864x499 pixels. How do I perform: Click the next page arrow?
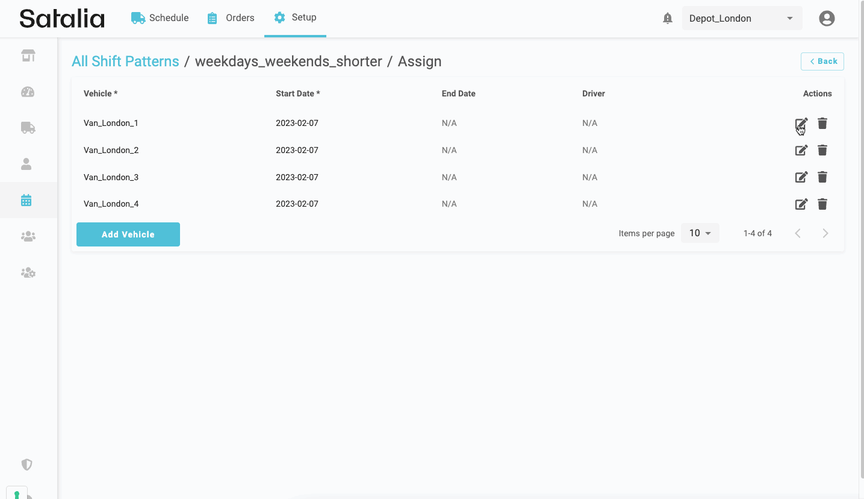pos(825,233)
